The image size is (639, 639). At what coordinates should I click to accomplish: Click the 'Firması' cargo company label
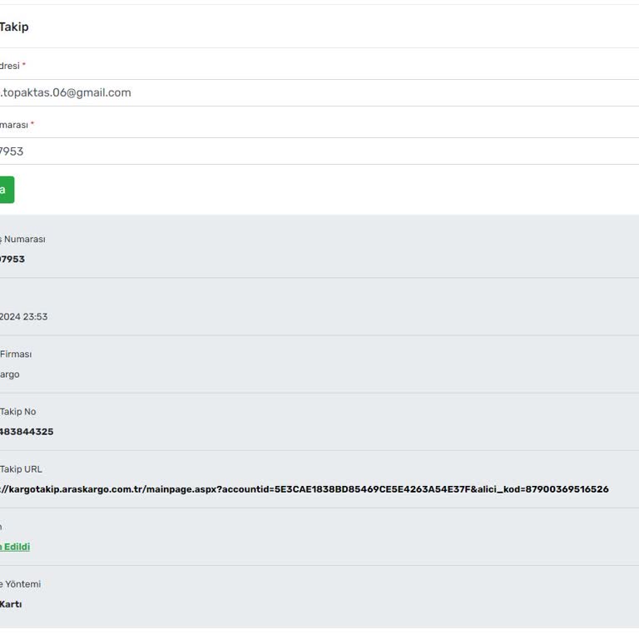[16, 354]
